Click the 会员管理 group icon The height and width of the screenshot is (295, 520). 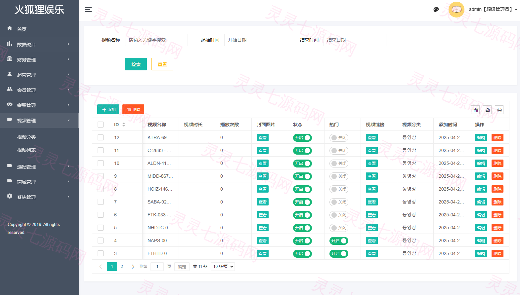[10, 89]
